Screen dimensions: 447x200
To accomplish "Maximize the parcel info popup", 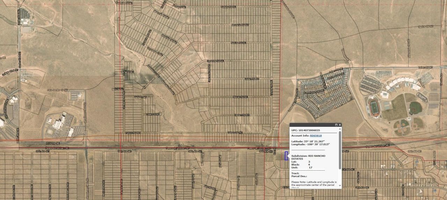I will click(336, 125).
